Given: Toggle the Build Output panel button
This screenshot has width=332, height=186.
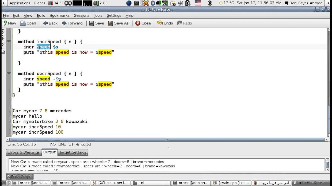Looking at the screenshot, I should (x=20, y=177).
